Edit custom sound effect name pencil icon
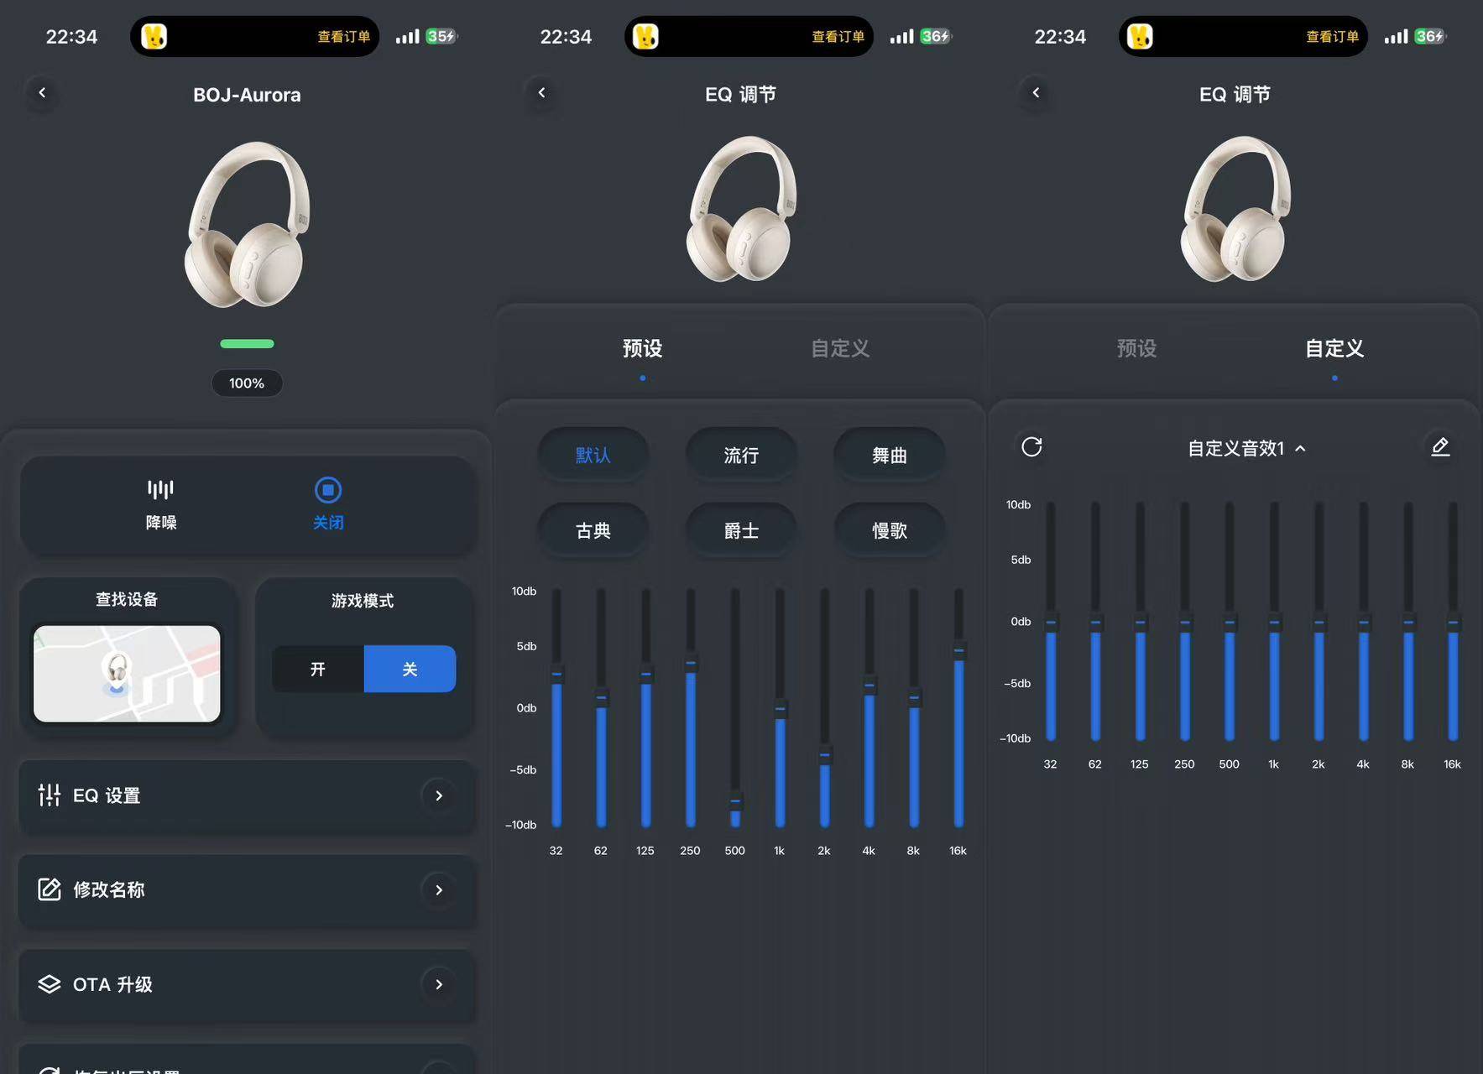 click(x=1440, y=446)
